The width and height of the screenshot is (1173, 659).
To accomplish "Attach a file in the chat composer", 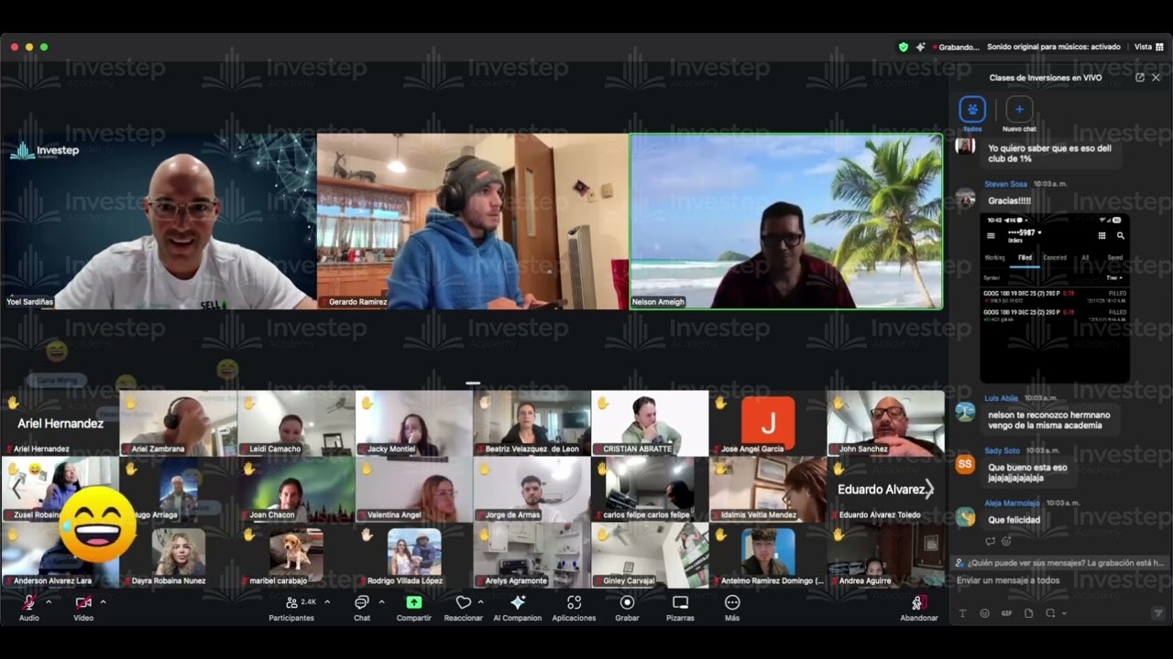I will point(1028,613).
